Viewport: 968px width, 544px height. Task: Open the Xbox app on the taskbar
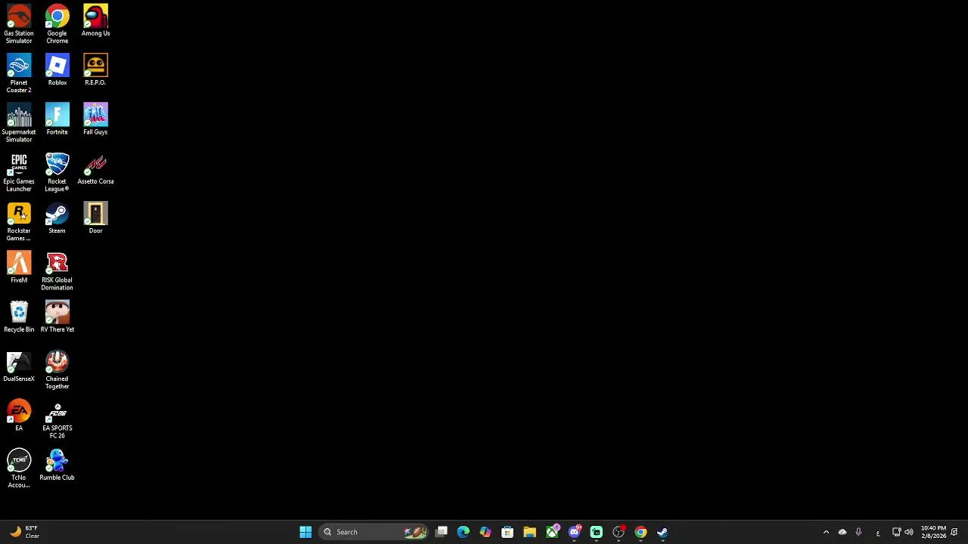[x=552, y=532]
